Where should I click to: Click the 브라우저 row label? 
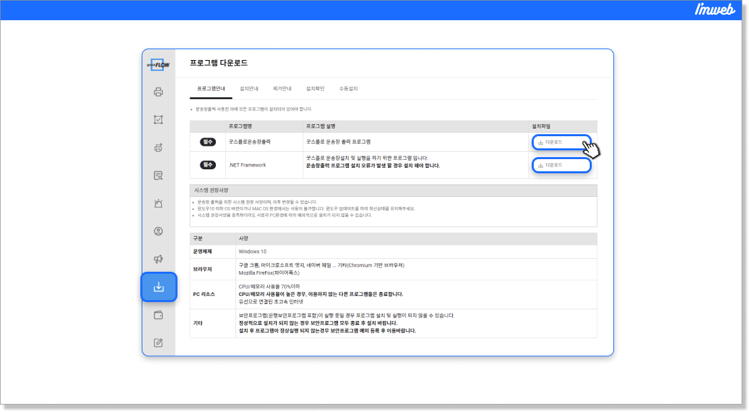pos(202,269)
